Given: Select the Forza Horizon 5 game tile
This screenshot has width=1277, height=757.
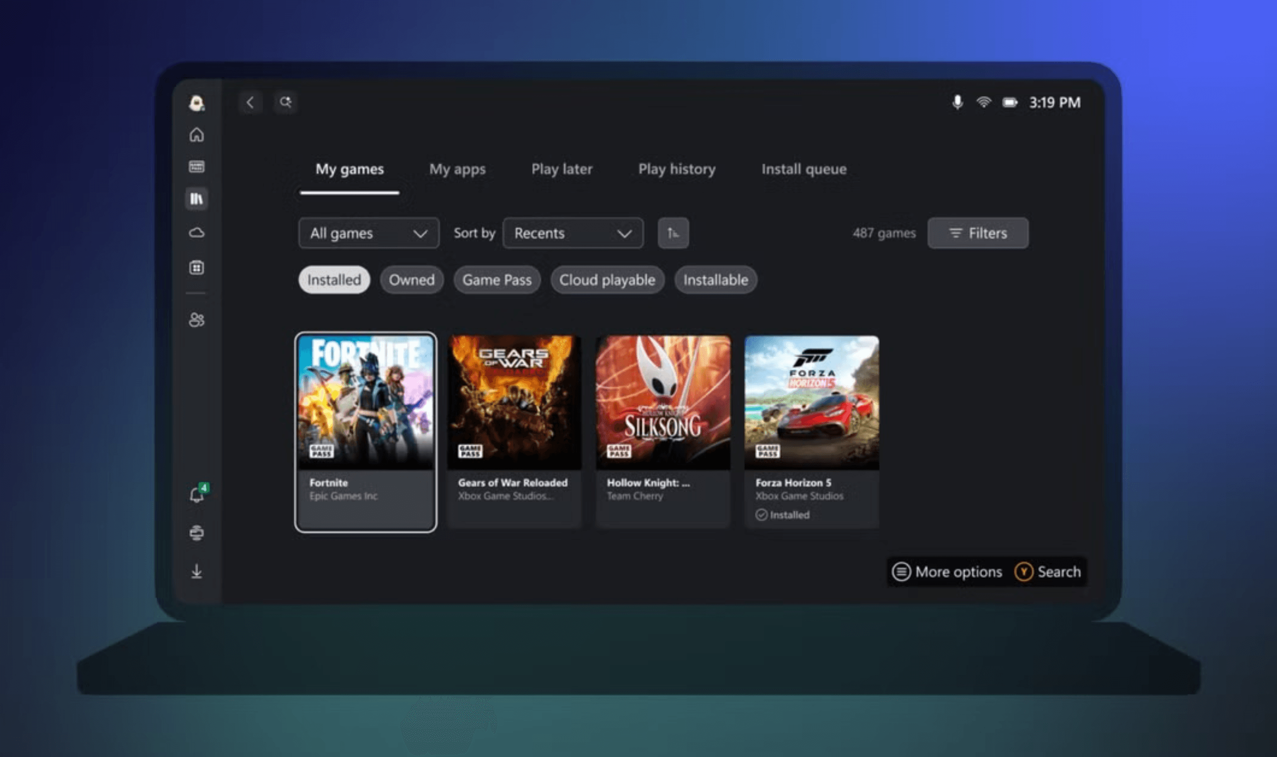Looking at the screenshot, I should (811, 431).
